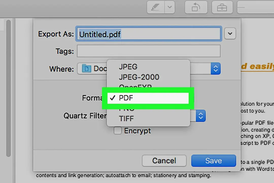Click the blue Save button
Image resolution: width=274 pixels, height=183 pixels.
tap(214, 161)
